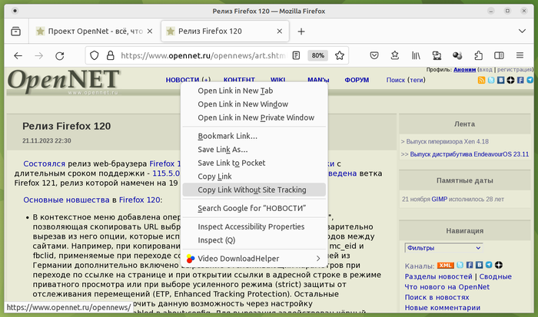Show synced tabs from toolbar

coord(437,55)
